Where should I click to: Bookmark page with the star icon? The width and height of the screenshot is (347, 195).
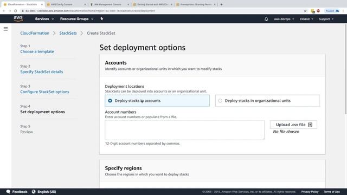tap(305, 11)
